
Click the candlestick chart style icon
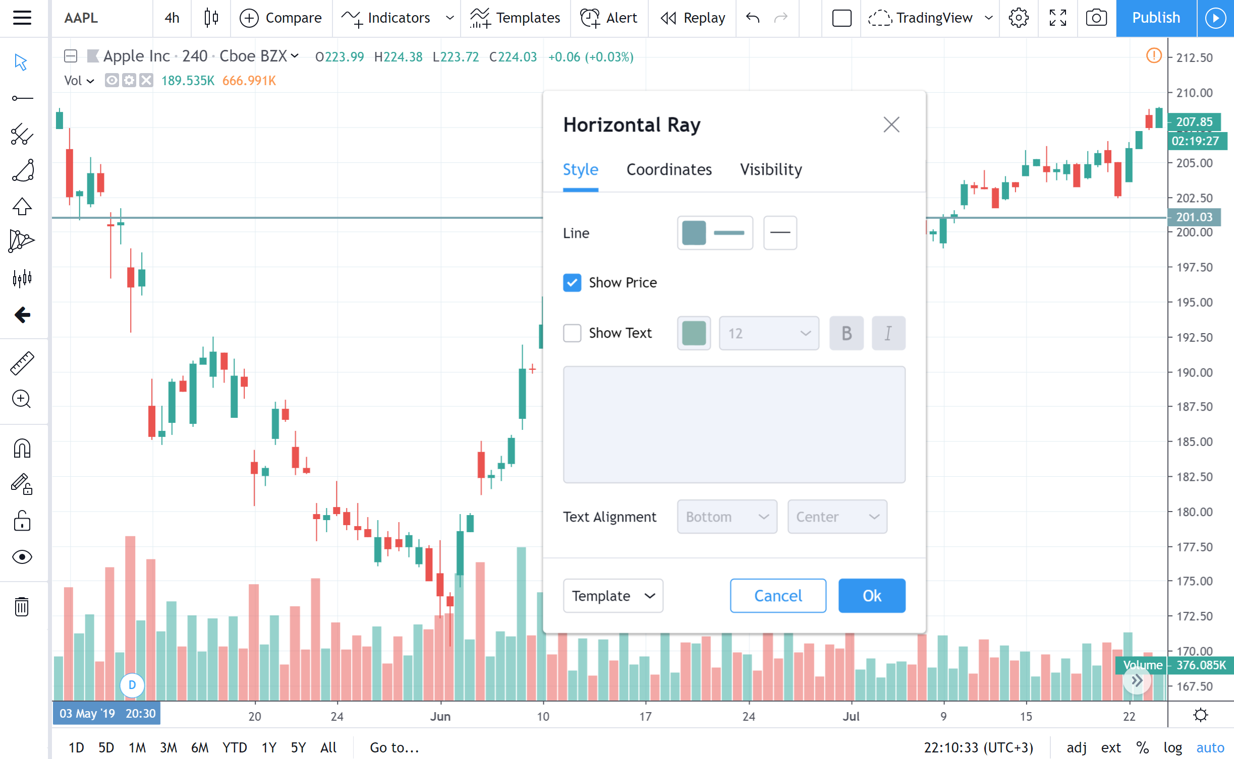[x=211, y=18]
